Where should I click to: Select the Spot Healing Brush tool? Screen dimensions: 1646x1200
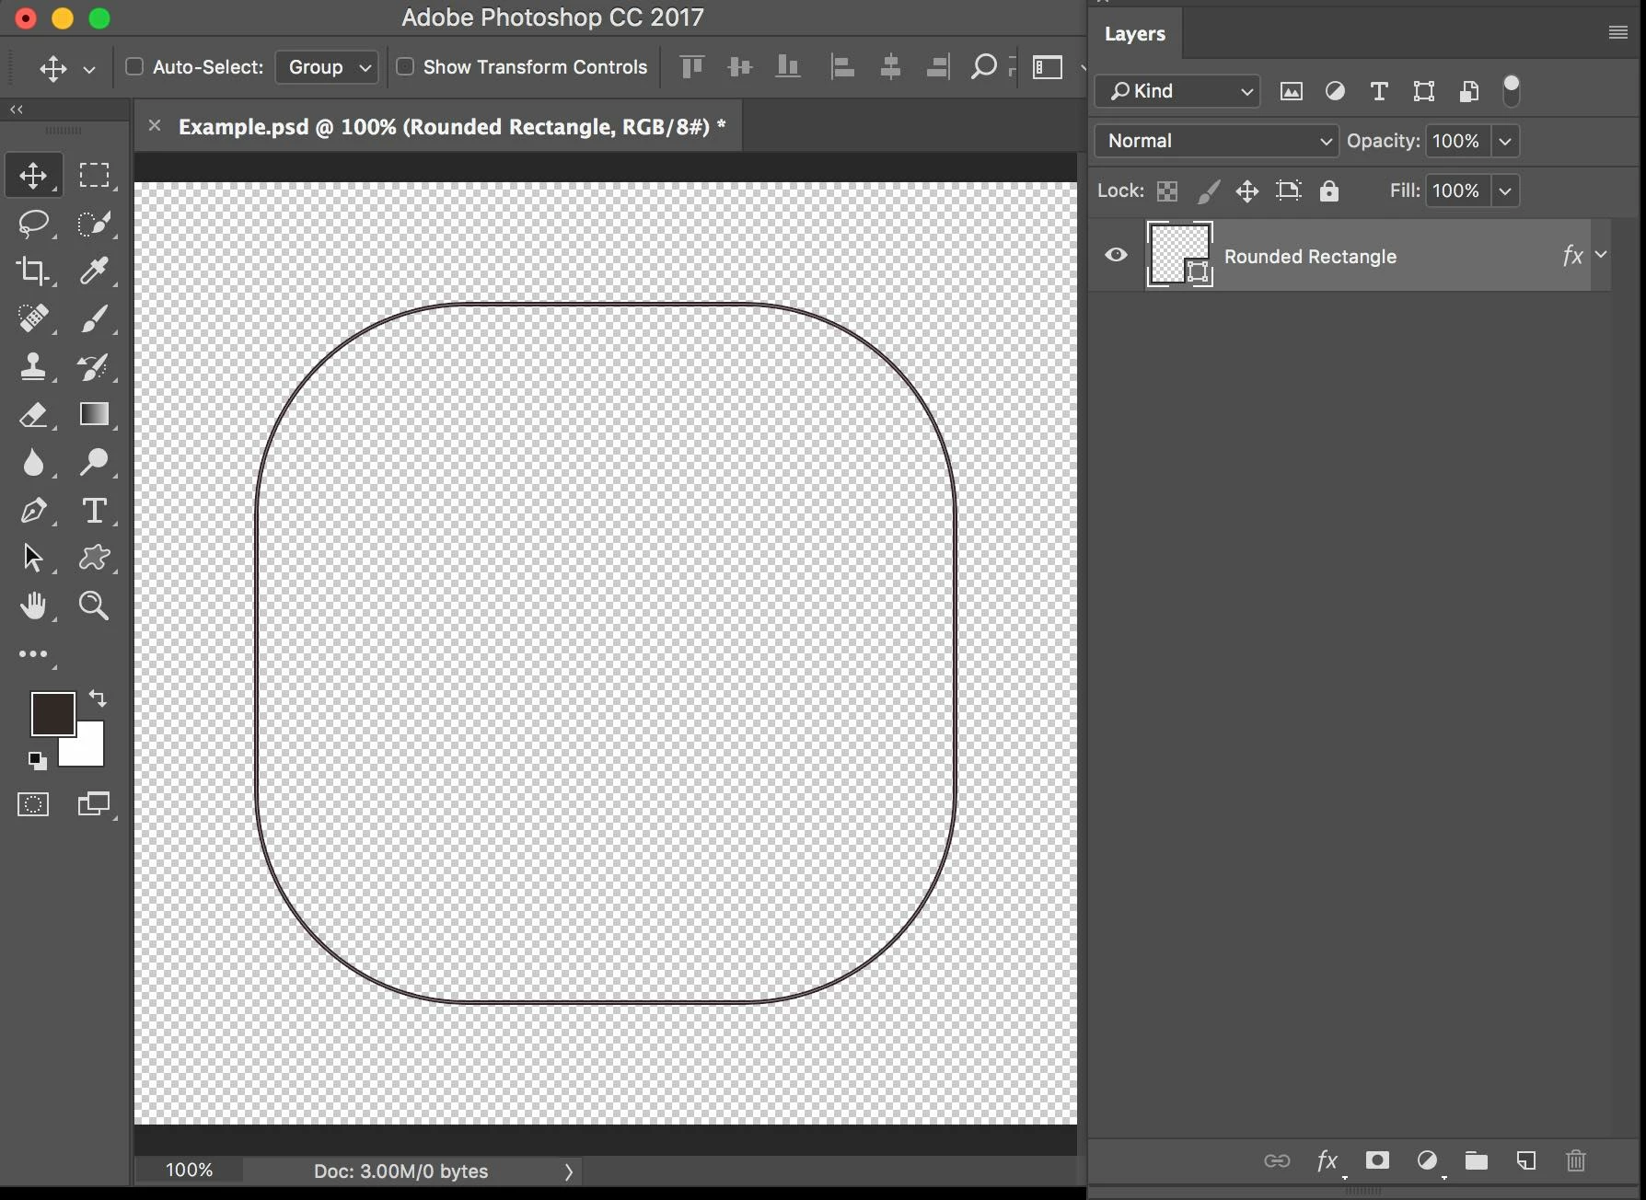(33, 318)
